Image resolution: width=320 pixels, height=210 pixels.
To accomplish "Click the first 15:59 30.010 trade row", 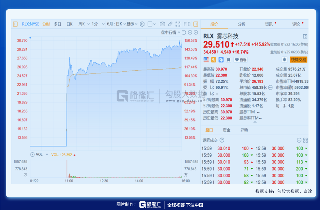I will [227, 148].
